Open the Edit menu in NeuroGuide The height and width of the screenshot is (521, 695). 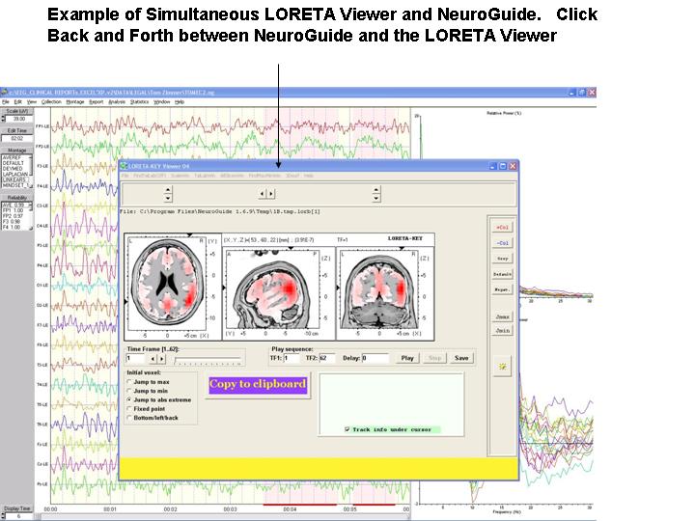pyautogui.click(x=17, y=102)
